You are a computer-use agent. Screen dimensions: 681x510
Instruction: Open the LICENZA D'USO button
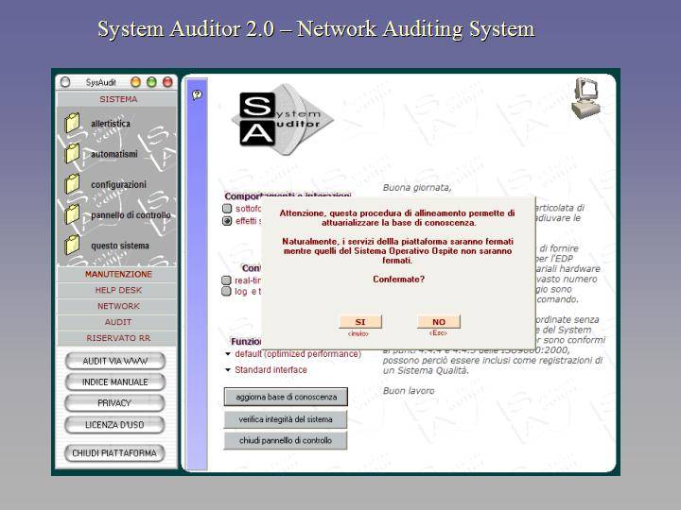click(114, 425)
